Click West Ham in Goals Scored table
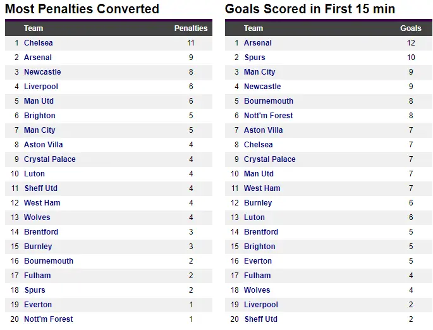This screenshot has width=433, height=330. pyautogui.click(x=262, y=188)
